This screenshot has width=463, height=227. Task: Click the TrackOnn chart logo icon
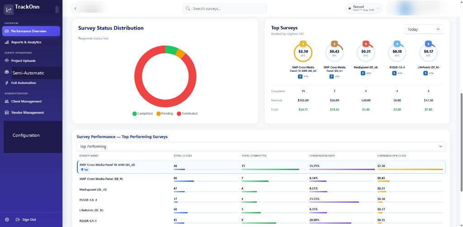[9, 10]
